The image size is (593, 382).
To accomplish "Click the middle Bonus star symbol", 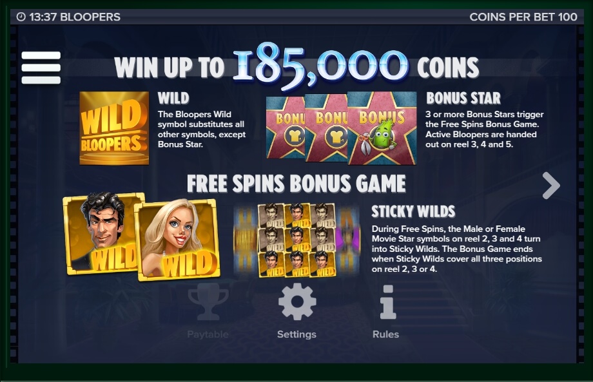I will pyautogui.click(x=326, y=128).
